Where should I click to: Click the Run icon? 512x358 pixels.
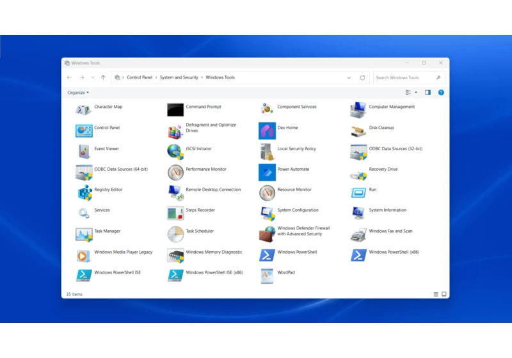tap(358, 192)
